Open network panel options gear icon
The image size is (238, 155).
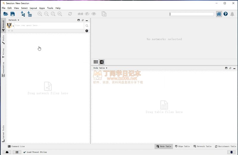[x=87, y=31]
